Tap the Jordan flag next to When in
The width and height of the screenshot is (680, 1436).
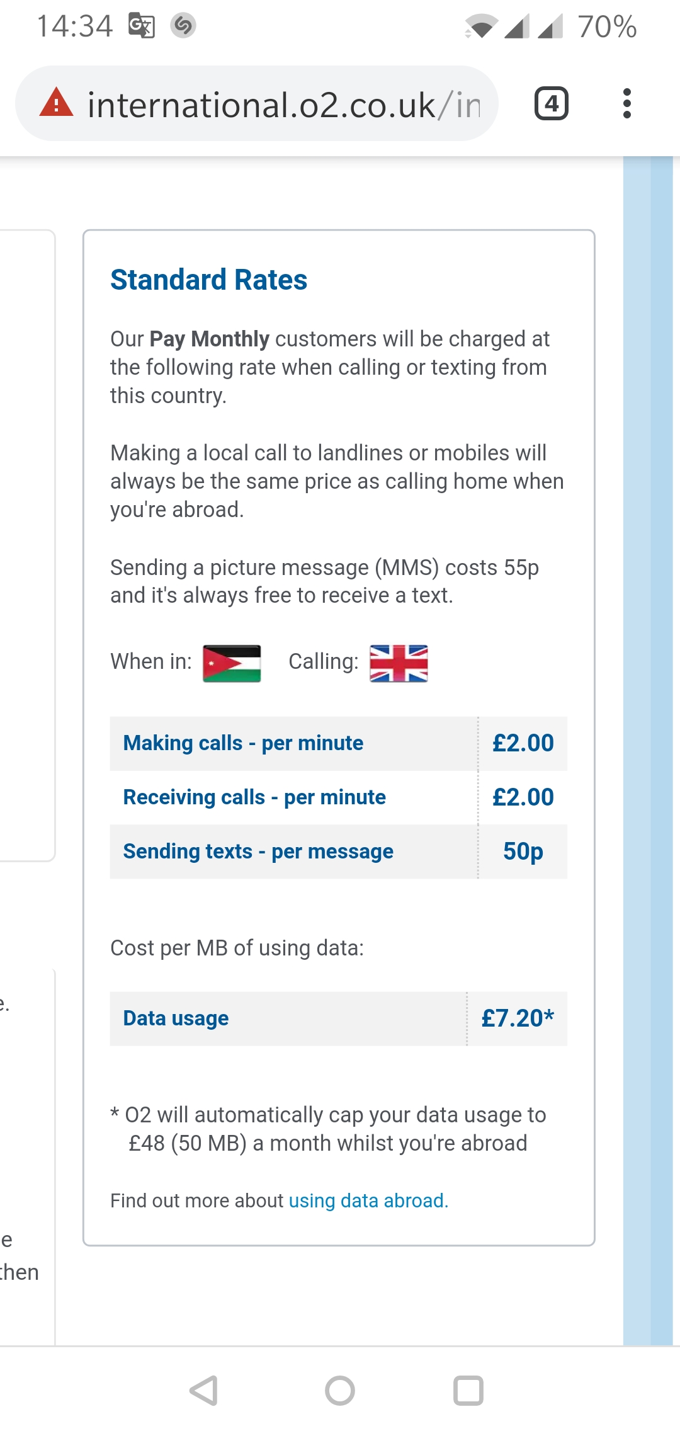[x=232, y=663]
